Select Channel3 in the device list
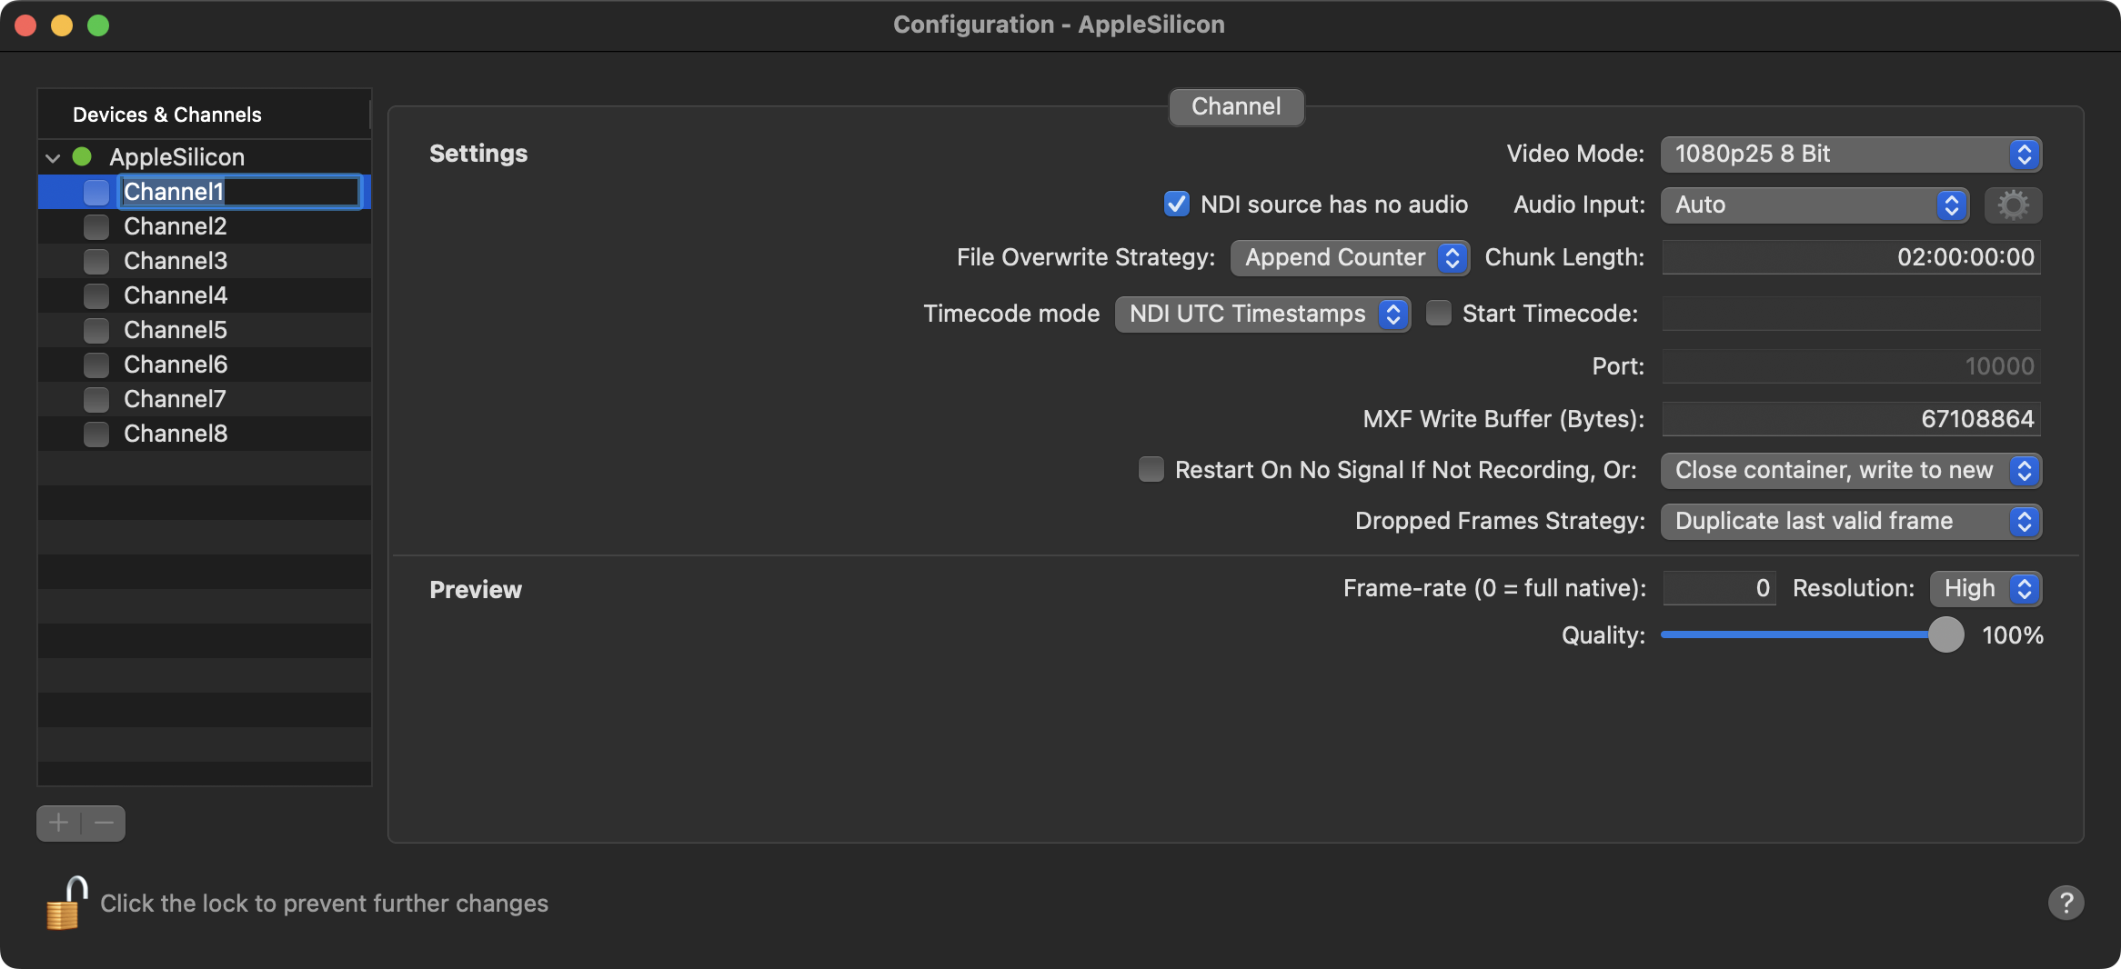This screenshot has height=969, width=2121. pos(205,261)
